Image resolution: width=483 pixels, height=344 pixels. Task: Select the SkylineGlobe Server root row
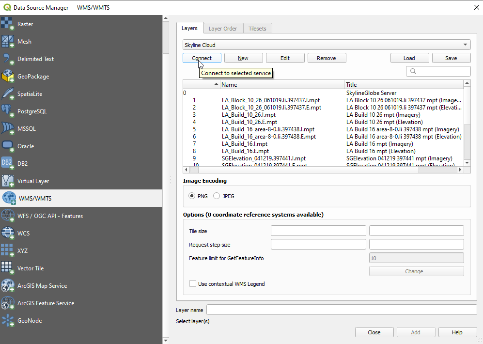pos(323,93)
